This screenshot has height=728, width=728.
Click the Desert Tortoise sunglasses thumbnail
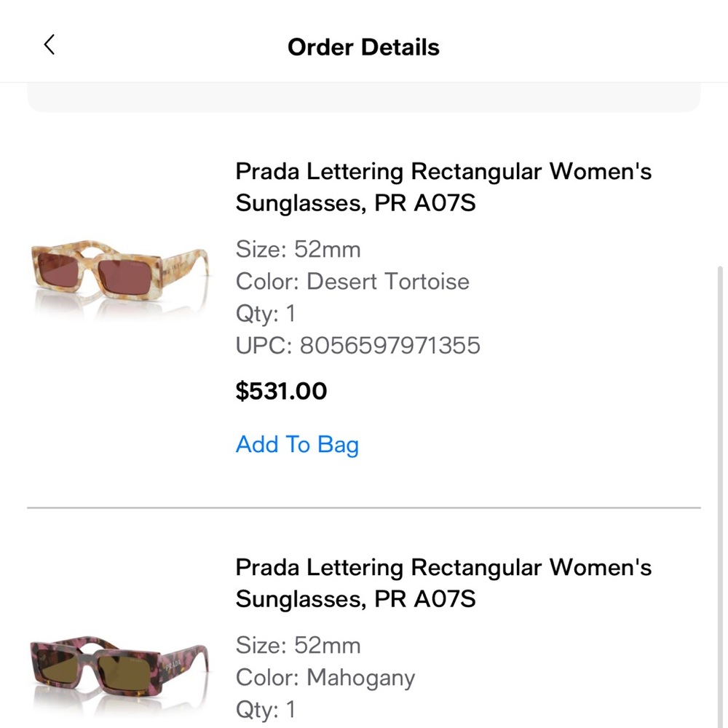tap(120, 277)
